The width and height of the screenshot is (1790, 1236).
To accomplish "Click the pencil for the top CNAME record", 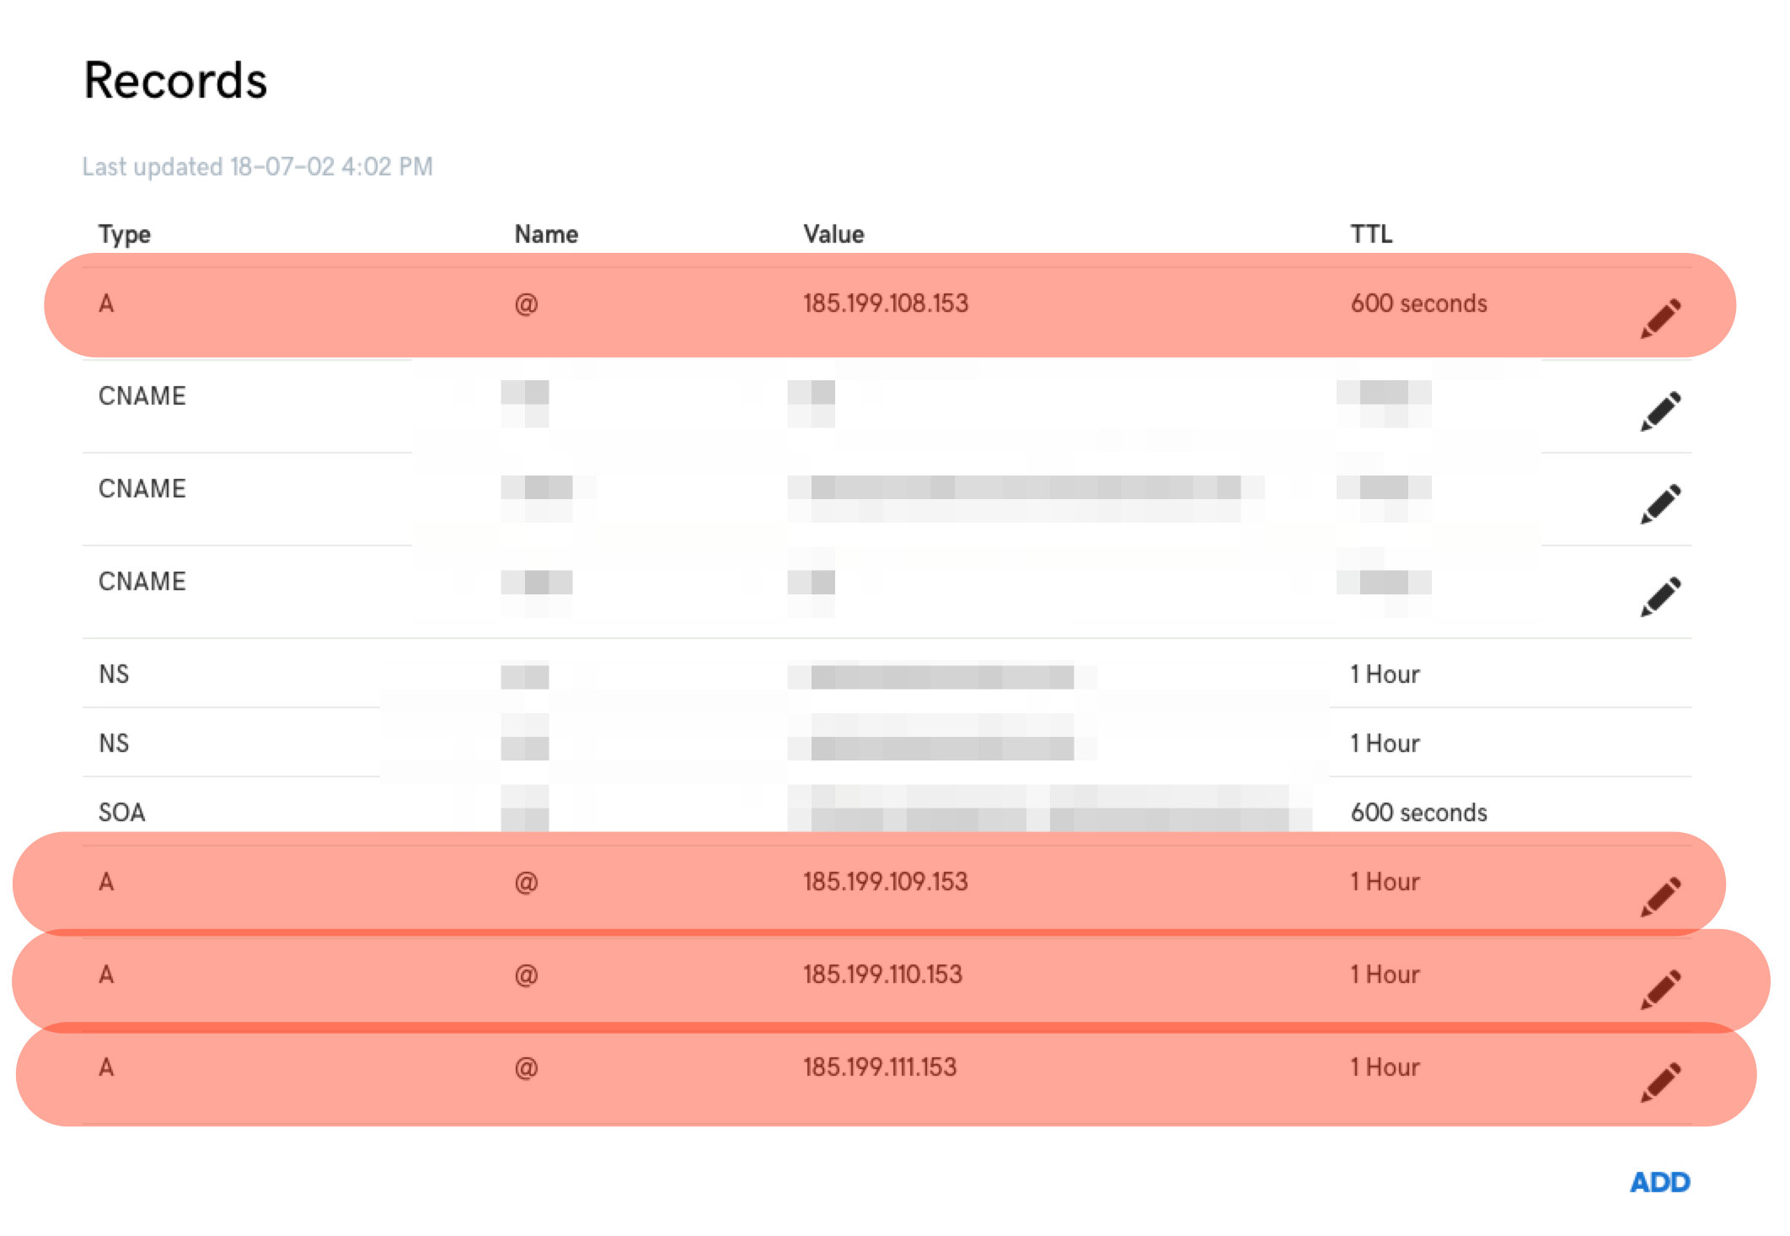I will pos(1660,411).
